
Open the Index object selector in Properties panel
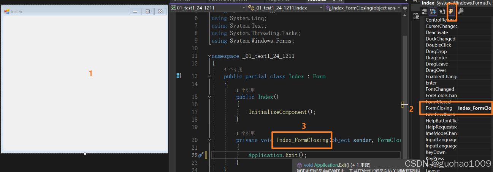tap(456, 3)
